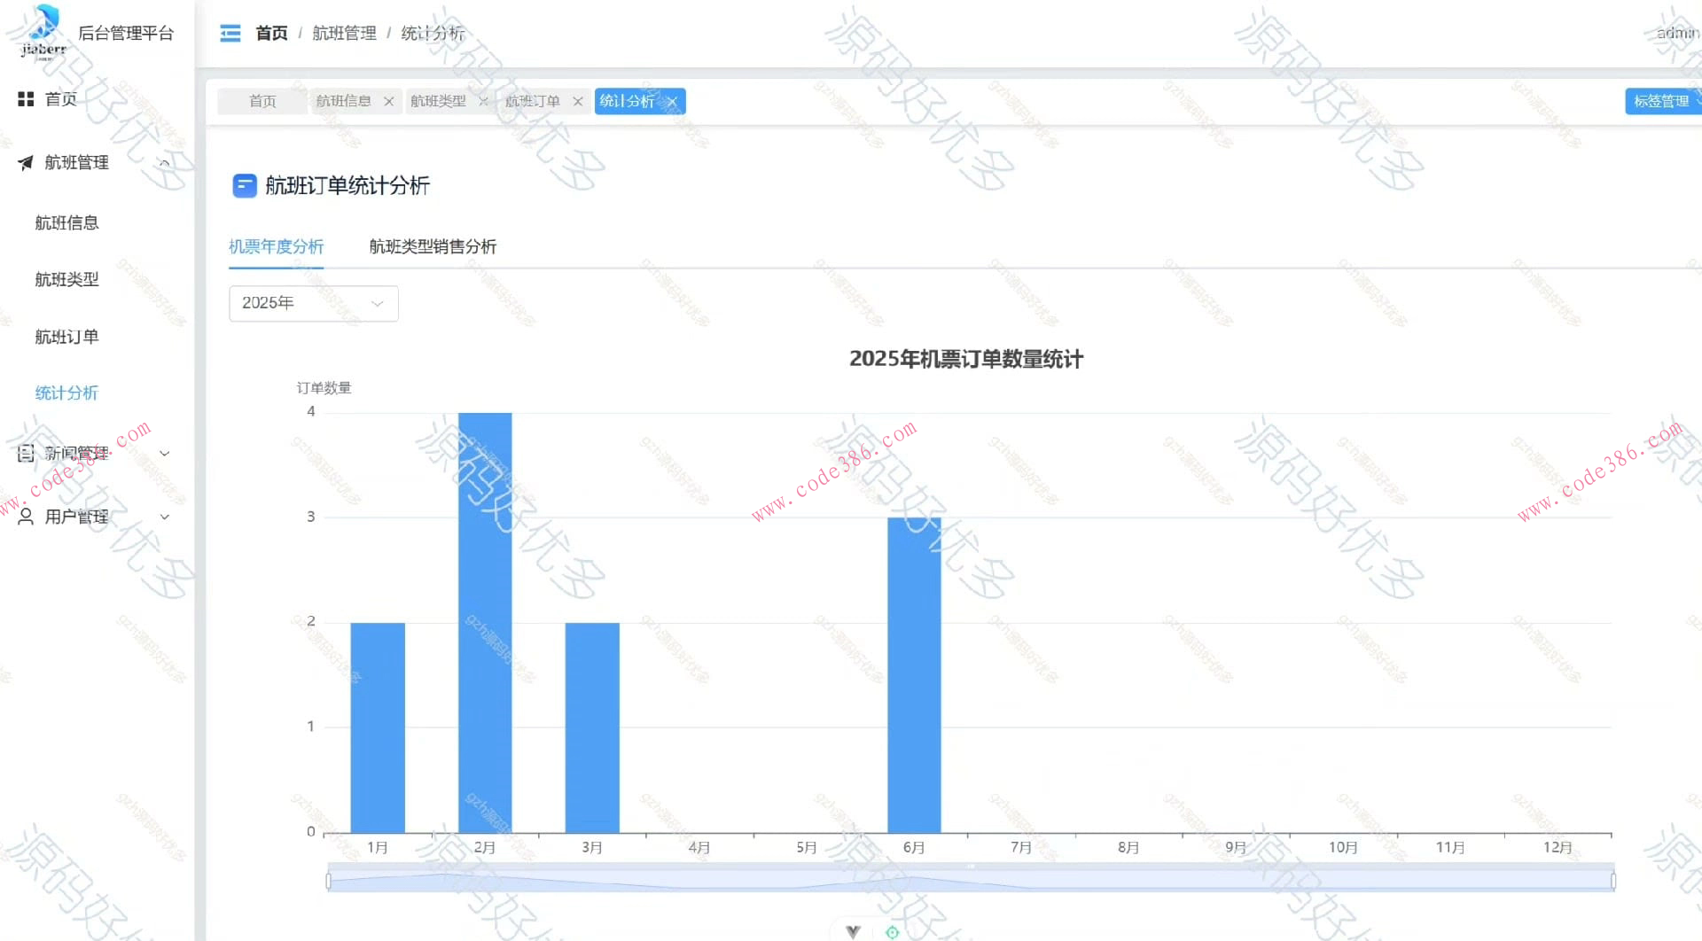Click the 航班订单统计分析 title icon

244,186
